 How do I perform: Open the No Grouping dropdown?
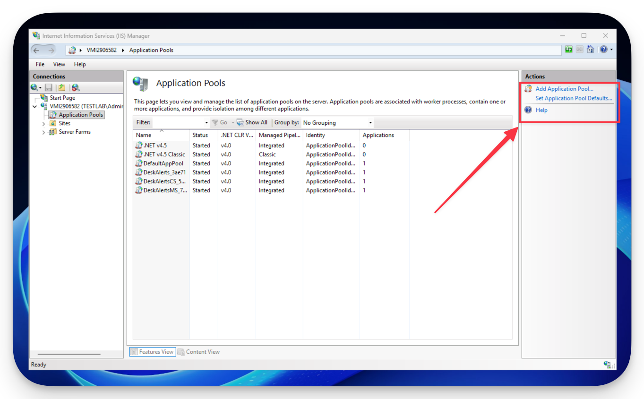337,122
